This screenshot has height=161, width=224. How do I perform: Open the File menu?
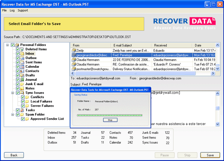coord(4,10)
